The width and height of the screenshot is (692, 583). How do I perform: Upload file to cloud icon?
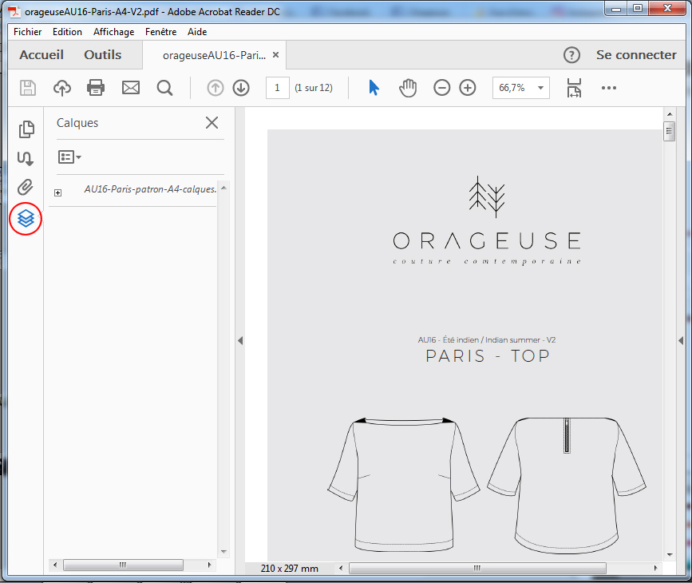coord(62,88)
